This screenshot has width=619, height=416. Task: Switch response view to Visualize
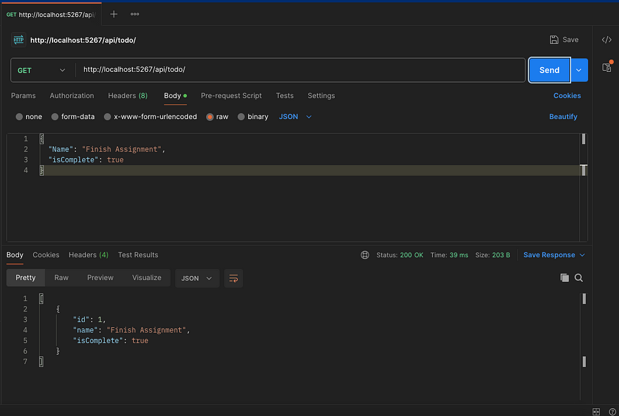click(x=147, y=278)
